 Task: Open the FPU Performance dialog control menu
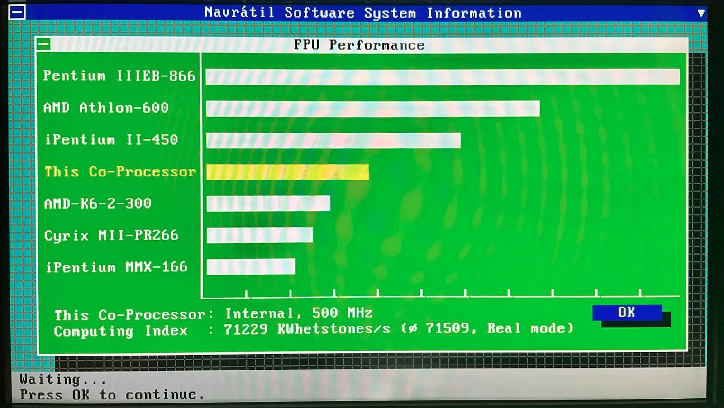click(x=44, y=44)
